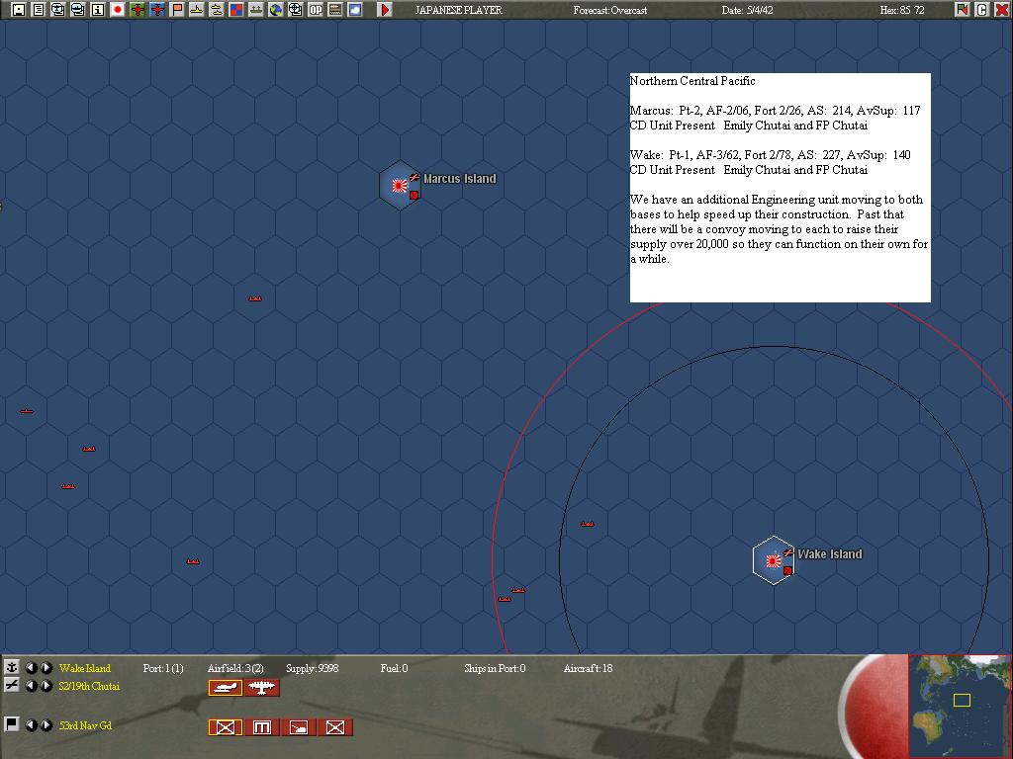Click the 'Fuel: 0' value
The width and height of the screenshot is (1013, 759).
[394, 668]
